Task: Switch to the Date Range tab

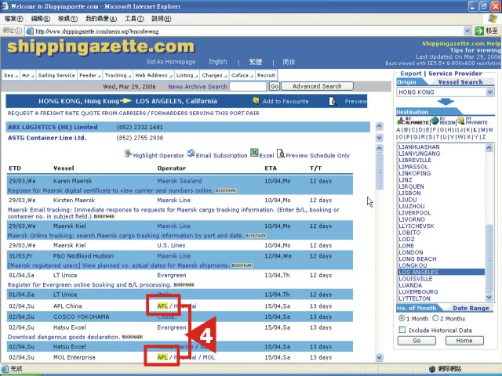Action: coord(471,308)
